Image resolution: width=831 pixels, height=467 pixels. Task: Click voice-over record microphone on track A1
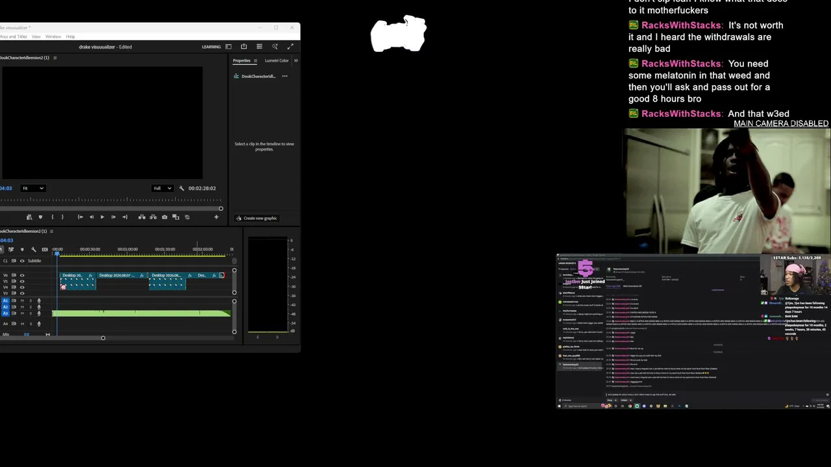(38, 301)
